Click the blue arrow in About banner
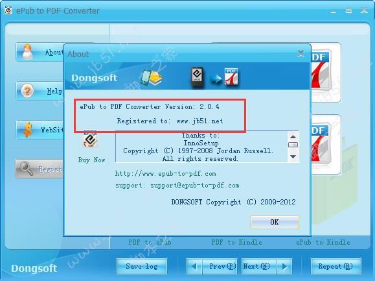This screenshot has width=375, height=281. point(216,79)
